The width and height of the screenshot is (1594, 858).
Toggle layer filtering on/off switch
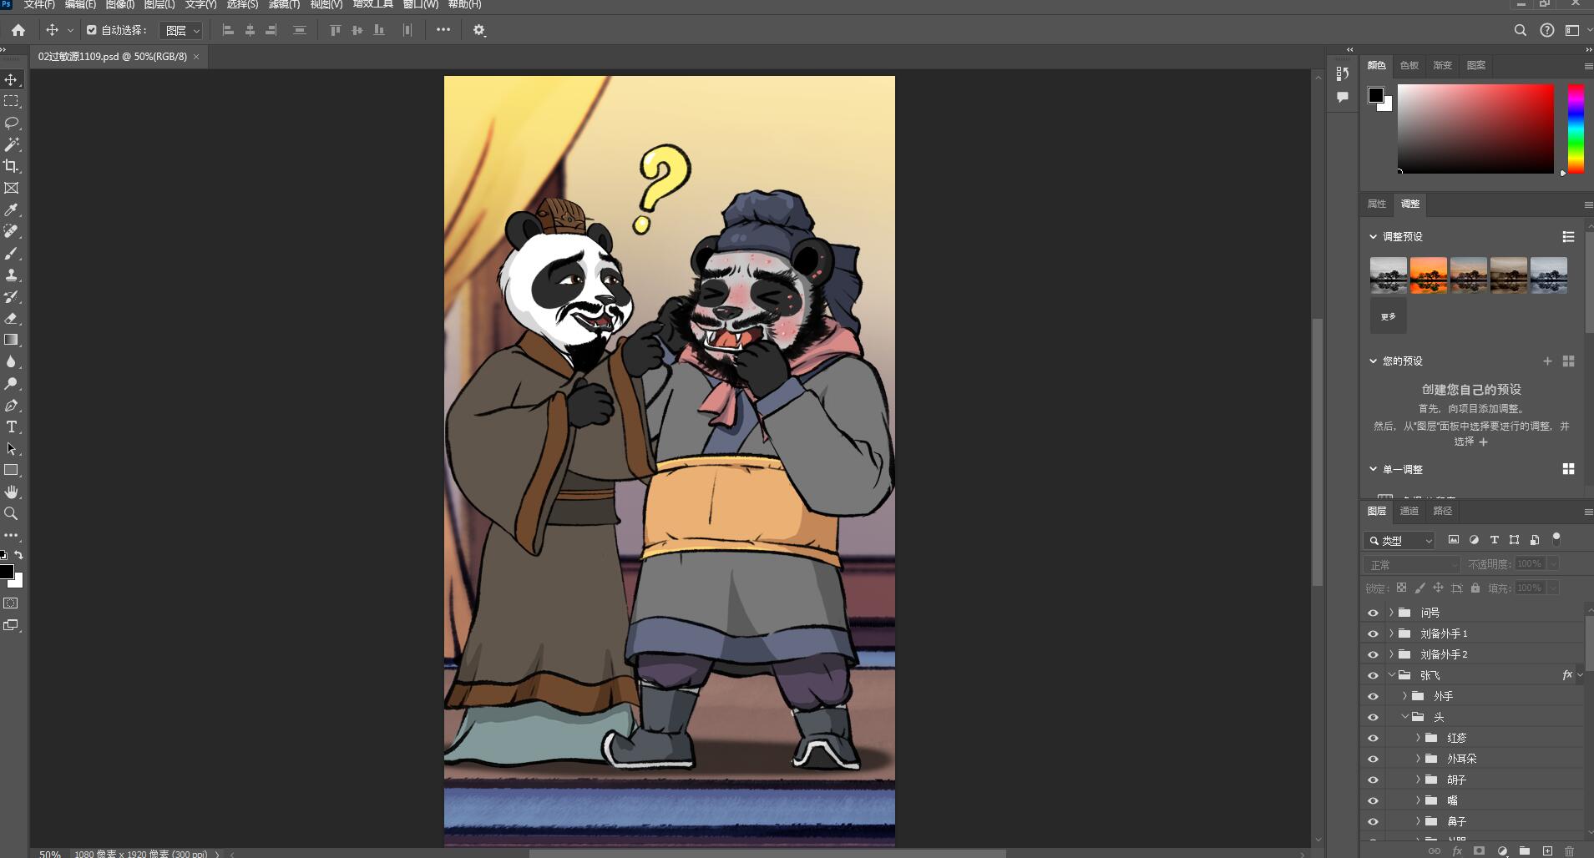(x=1556, y=539)
